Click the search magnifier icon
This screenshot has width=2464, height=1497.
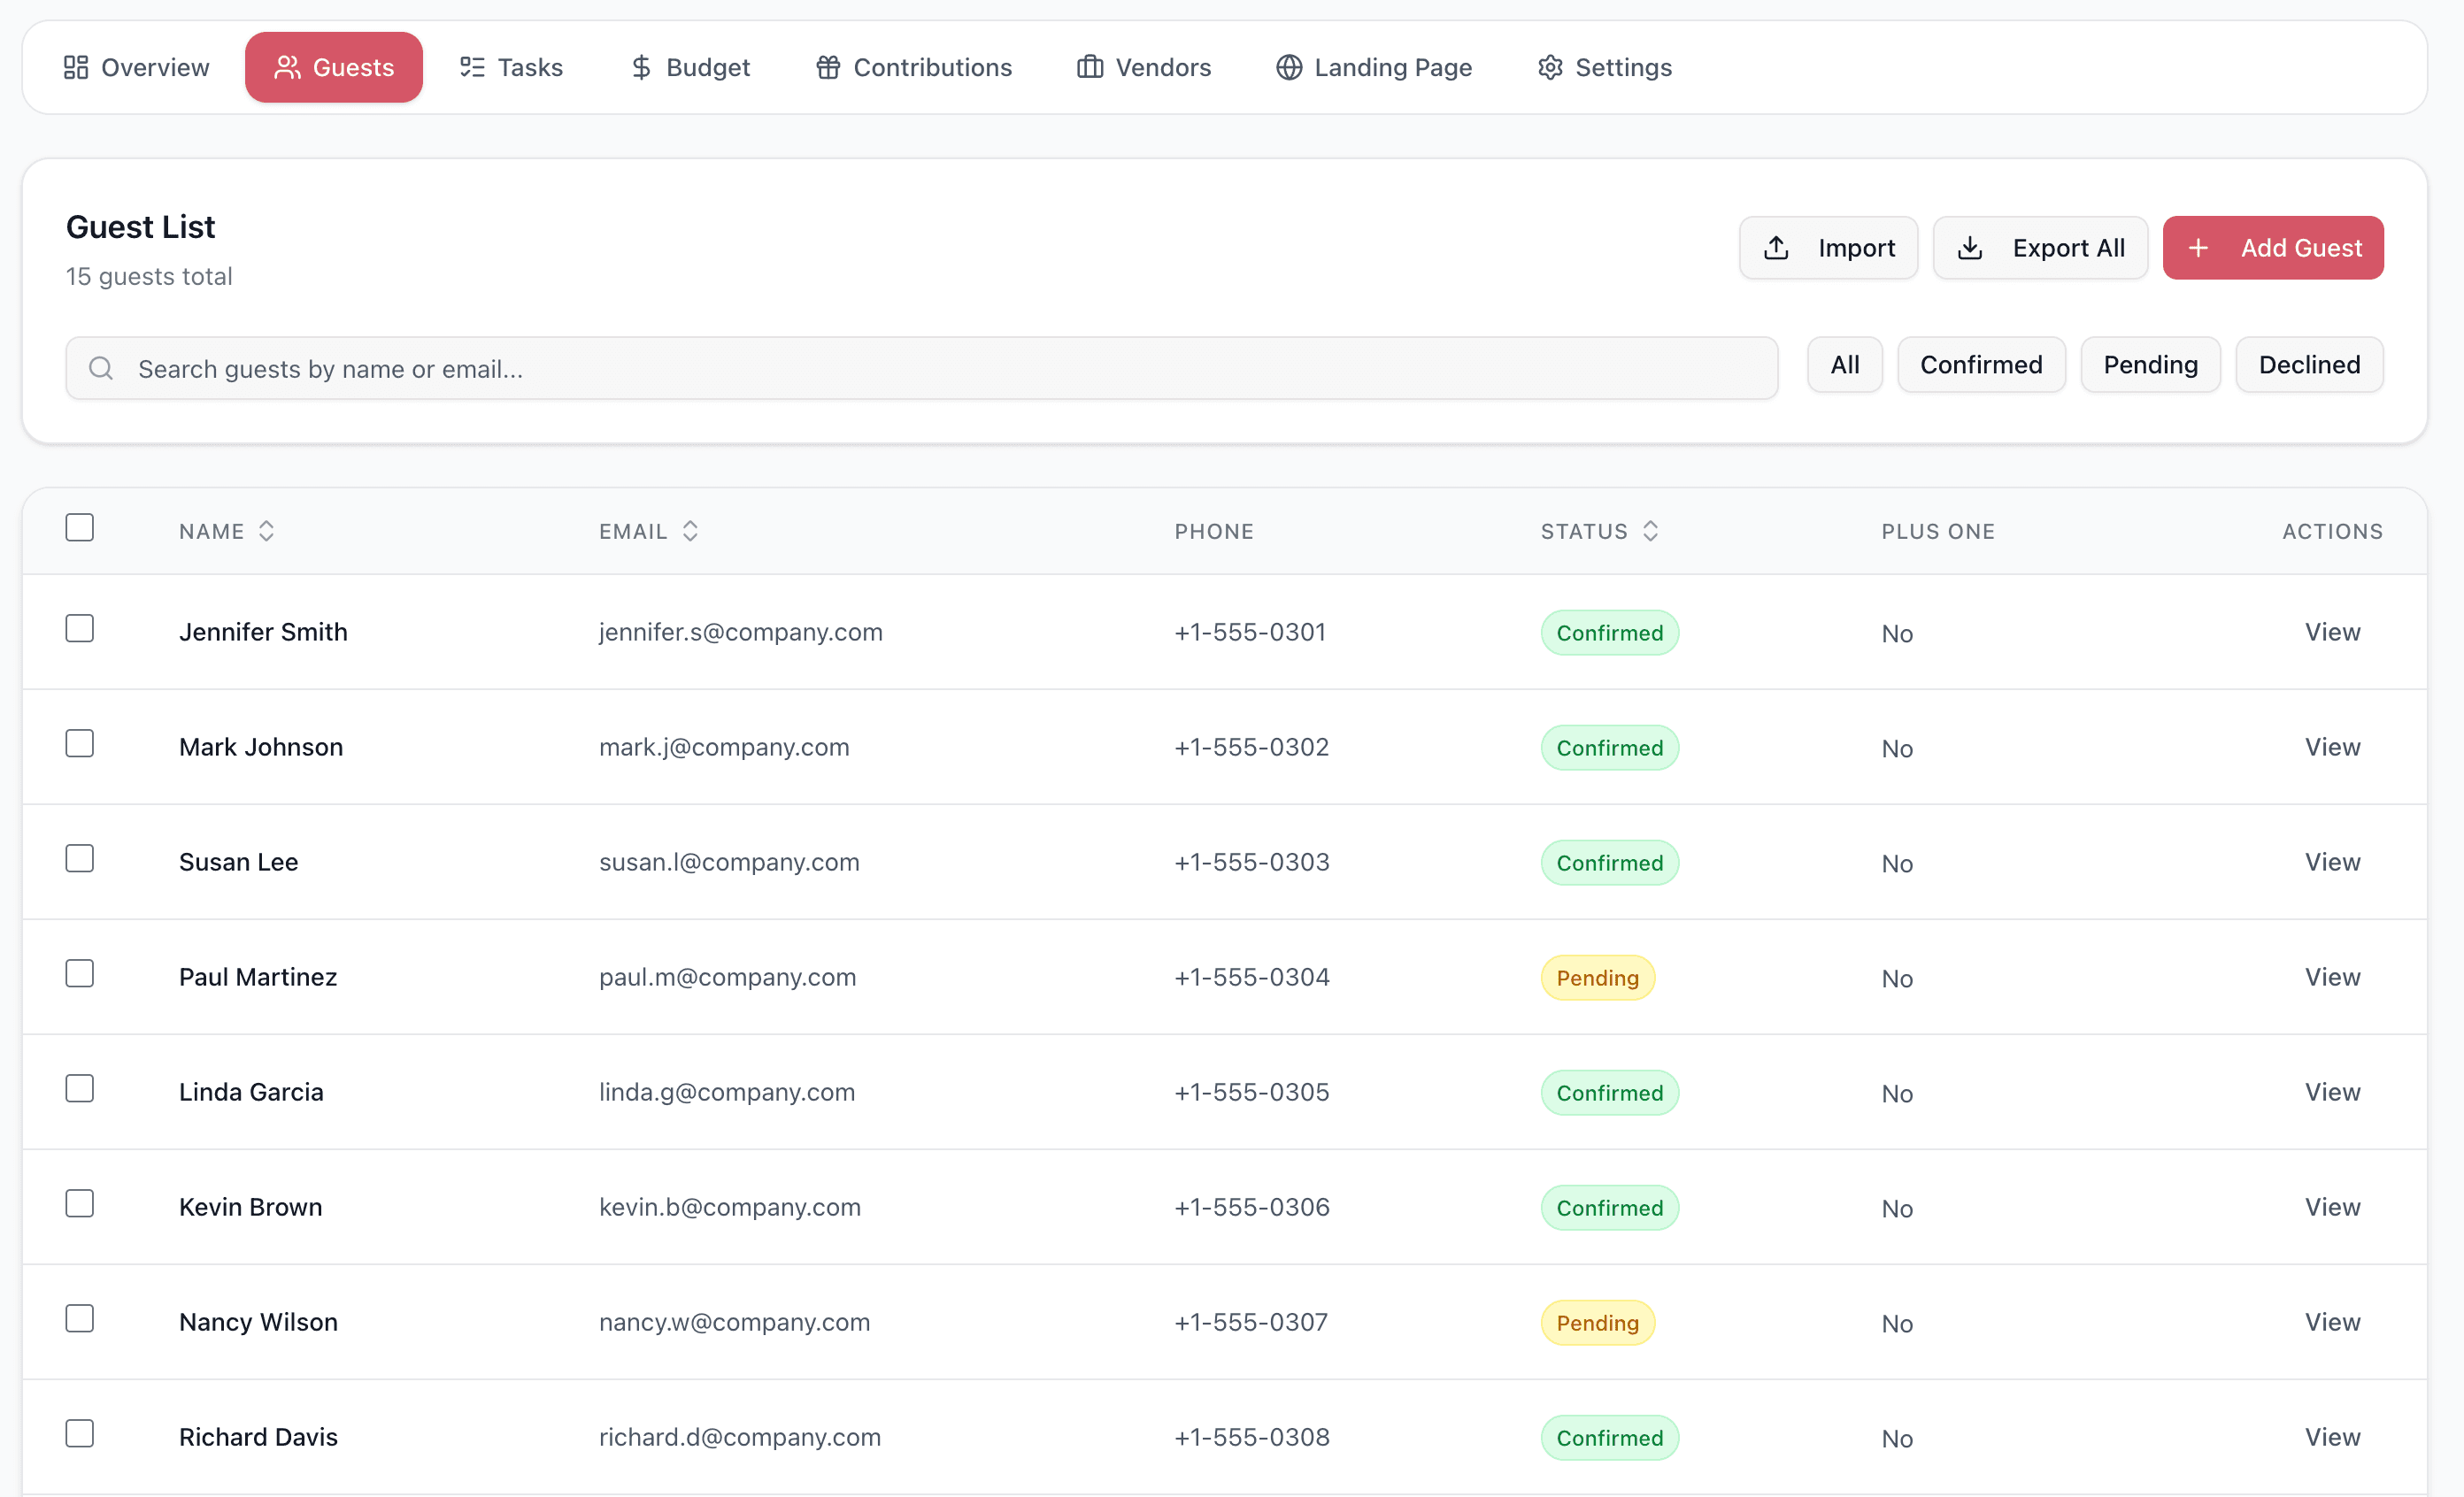pos(101,369)
